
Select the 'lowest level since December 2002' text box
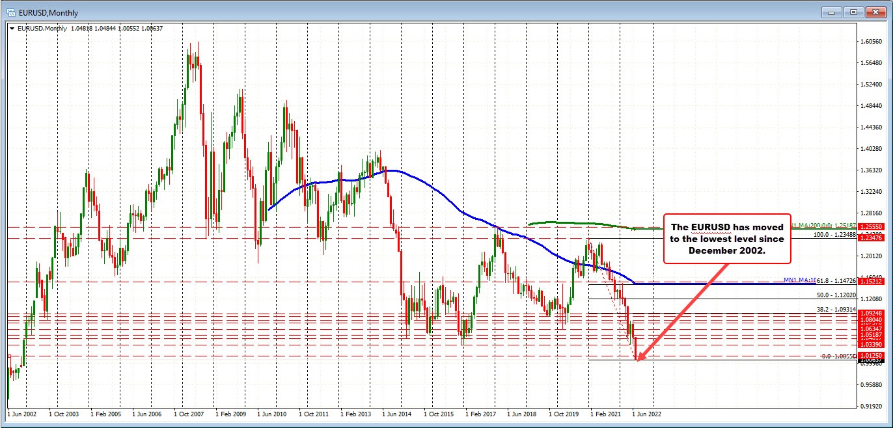tap(726, 239)
